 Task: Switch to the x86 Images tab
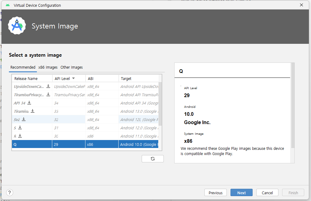click(x=48, y=67)
